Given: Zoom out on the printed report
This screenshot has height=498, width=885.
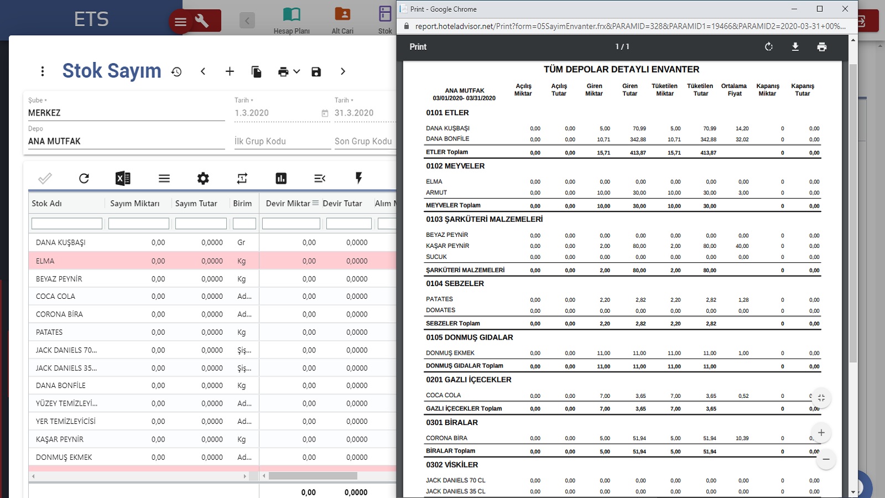Looking at the screenshot, I should 826,459.
